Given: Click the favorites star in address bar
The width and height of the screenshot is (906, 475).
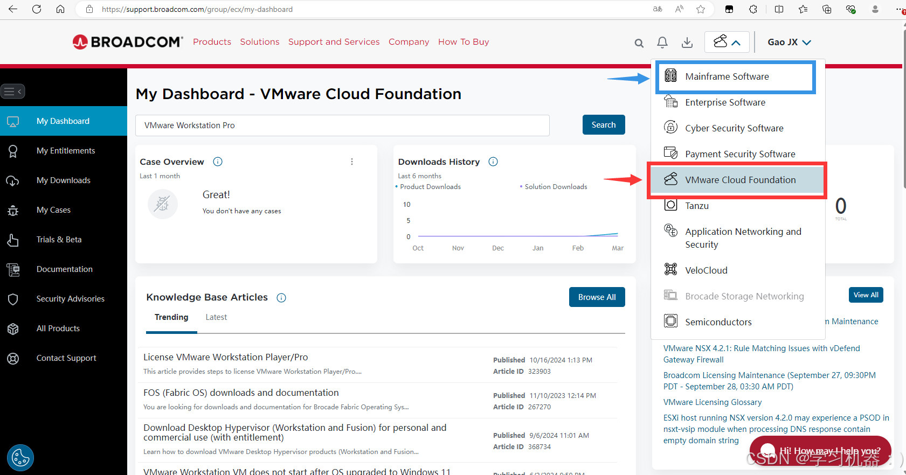Looking at the screenshot, I should tap(701, 9).
